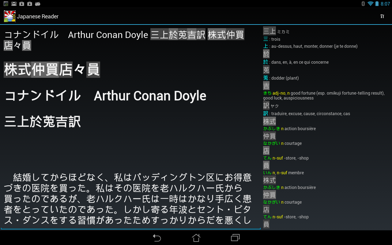This screenshot has height=245, width=392.
Task: Tap the dictionary entry 三上 ミカミ
Action: pyautogui.click(x=276, y=31)
